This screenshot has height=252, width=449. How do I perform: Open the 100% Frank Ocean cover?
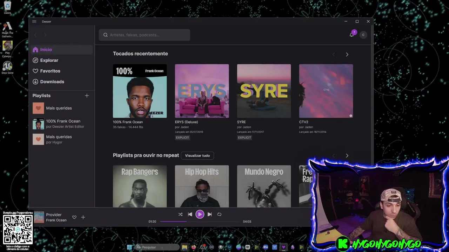[140, 91]
